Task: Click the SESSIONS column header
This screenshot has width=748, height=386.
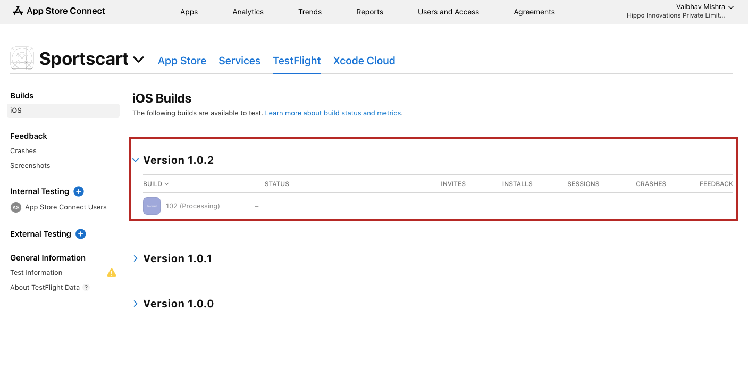Action: coord(583,184)
